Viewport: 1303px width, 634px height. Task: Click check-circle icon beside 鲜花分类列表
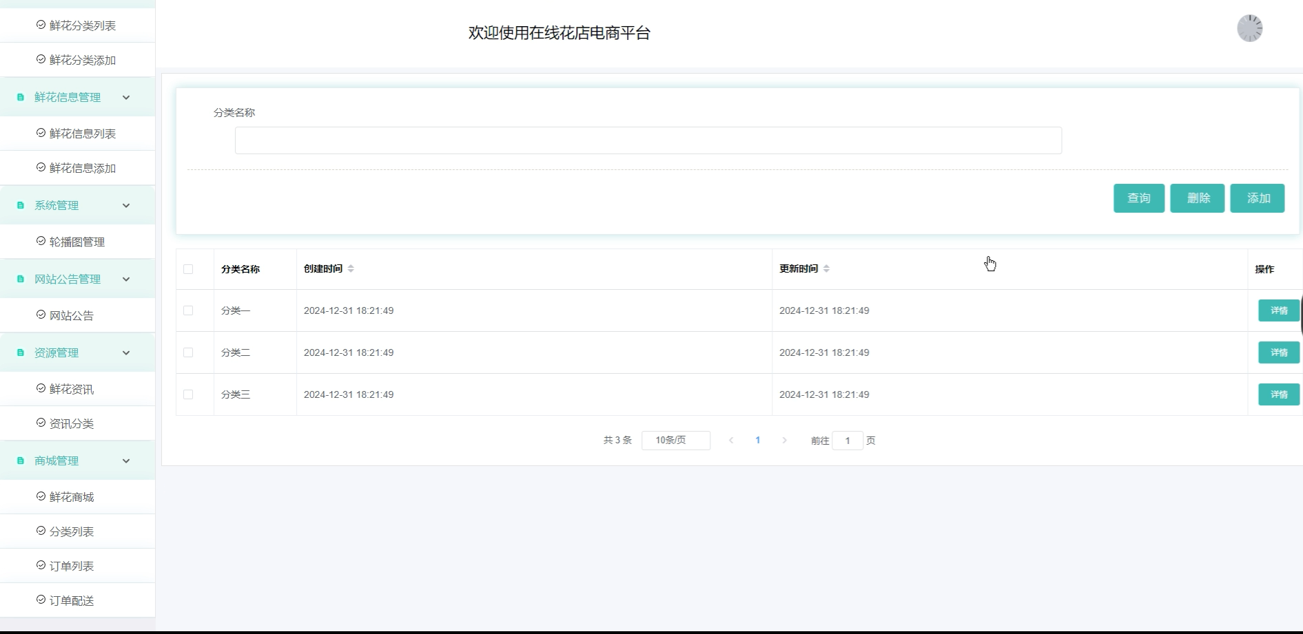point(41,25)
